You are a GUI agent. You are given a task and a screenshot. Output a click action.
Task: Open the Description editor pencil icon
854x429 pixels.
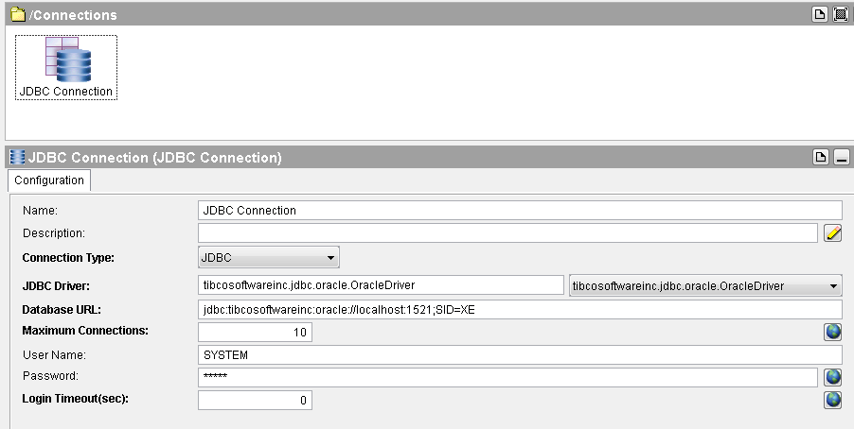click(833, 232)
